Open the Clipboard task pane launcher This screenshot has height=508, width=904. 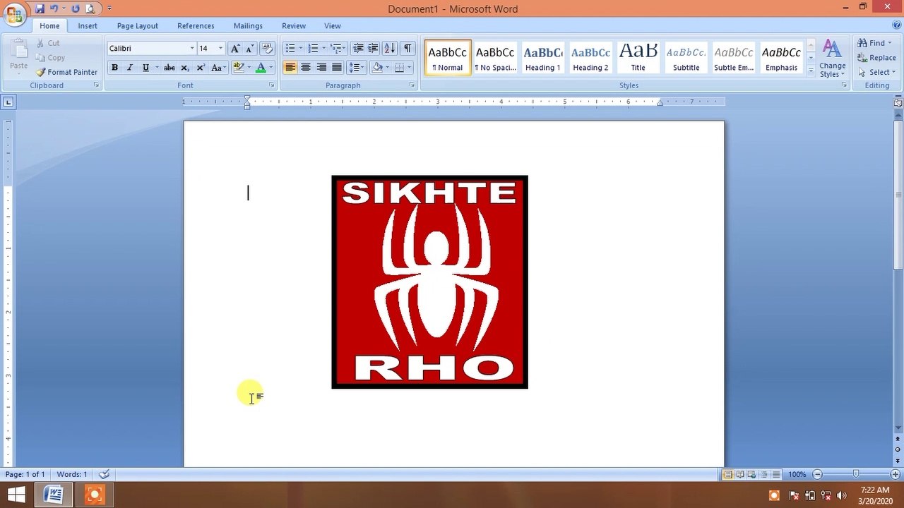97,85
